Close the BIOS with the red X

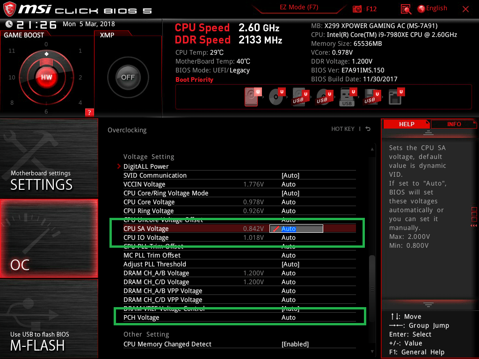coord(465,9)
